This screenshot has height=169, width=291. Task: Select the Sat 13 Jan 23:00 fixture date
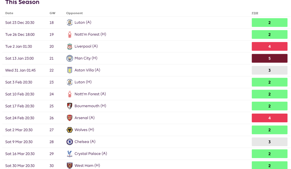pos(19,58)
